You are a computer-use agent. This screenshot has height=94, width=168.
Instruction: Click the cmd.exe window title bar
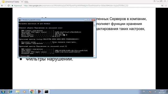point(51,20)
